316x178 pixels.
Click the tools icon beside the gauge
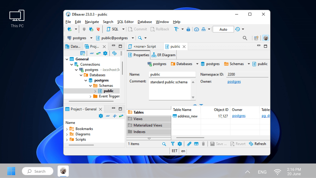pyautogui.click(x=204, y=29)
